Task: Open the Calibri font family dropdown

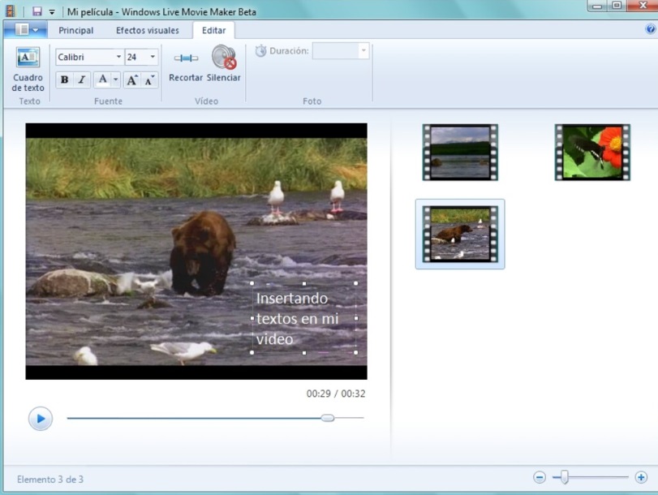Action: click(x=118, y=58)
